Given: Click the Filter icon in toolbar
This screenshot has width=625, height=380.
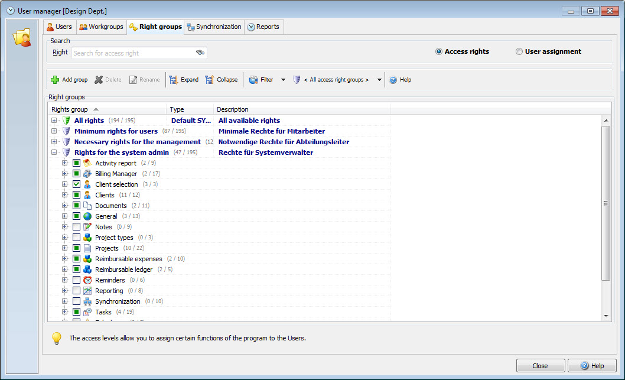Looking at the screenshot, I should [x=253, y=80].
